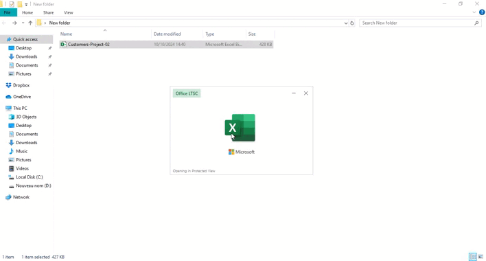
Task: Open the Help question mark icon
Action: [482, 12]
